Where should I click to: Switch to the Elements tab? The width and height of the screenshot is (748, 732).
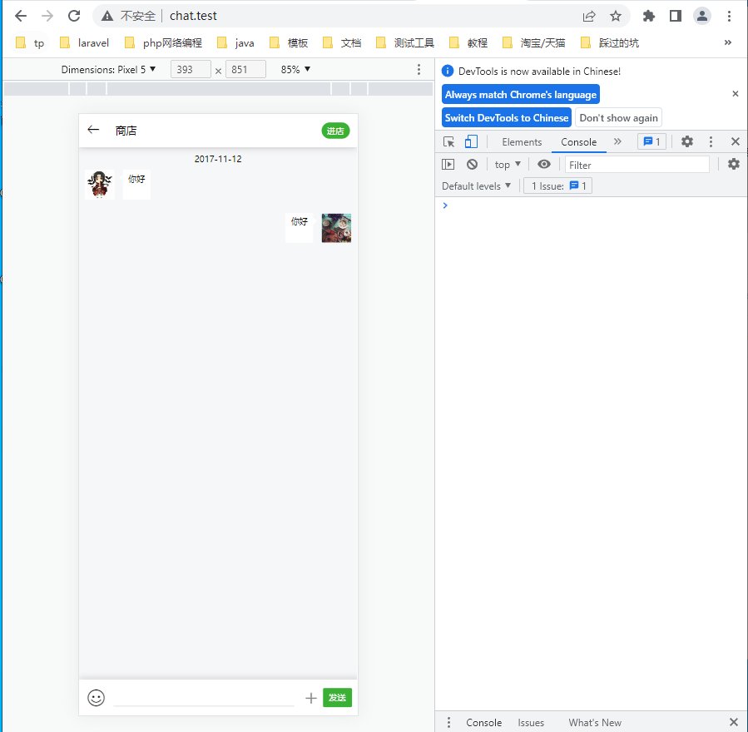522,141
